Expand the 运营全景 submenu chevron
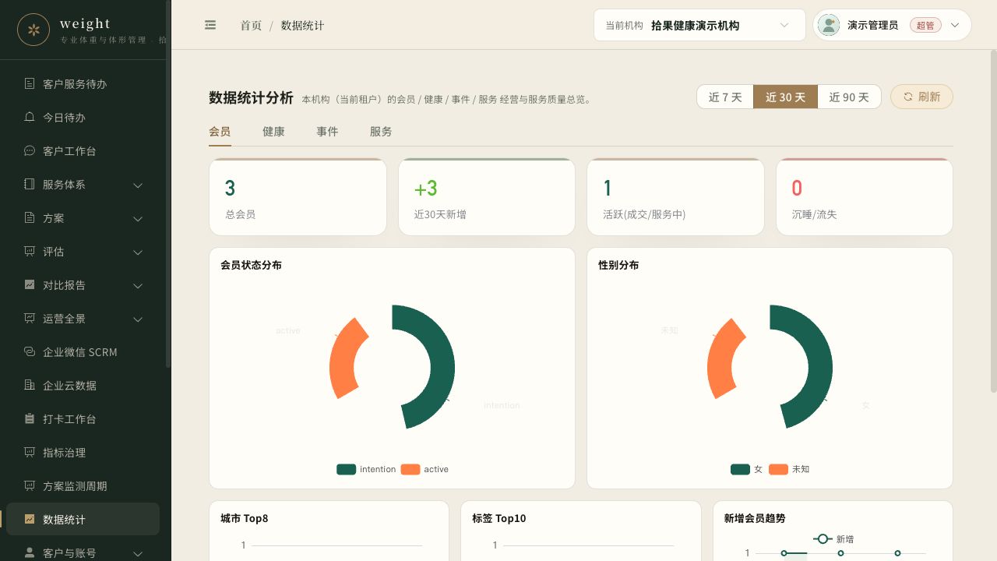The width and height of the screenshot is (997, 561). [x=138, y=319]
